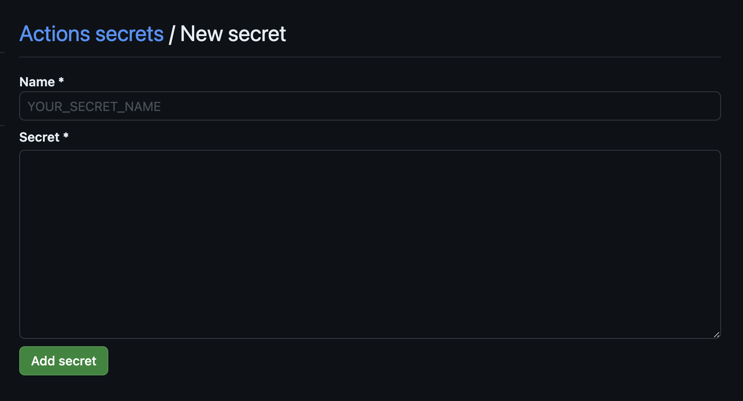Click the asterisk beside the Name label

[61, 80]
